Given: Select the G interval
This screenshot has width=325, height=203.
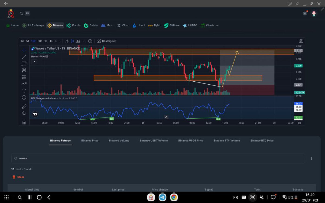Looking at the screenshot, I should pyautogui.click(x=56, y=41).
